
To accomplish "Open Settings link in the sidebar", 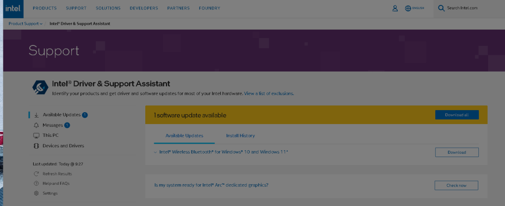I will tap(50, 194).
